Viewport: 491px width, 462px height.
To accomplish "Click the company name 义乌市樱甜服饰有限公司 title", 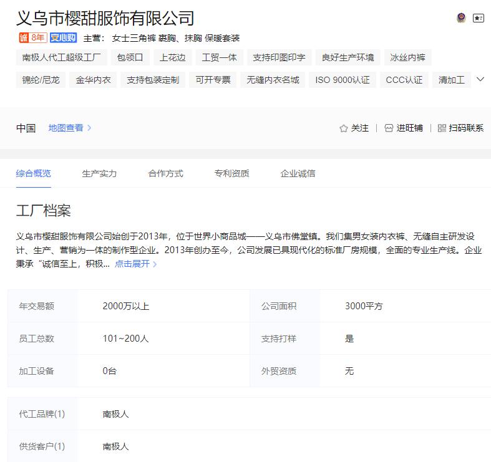I will coord(105,18).
